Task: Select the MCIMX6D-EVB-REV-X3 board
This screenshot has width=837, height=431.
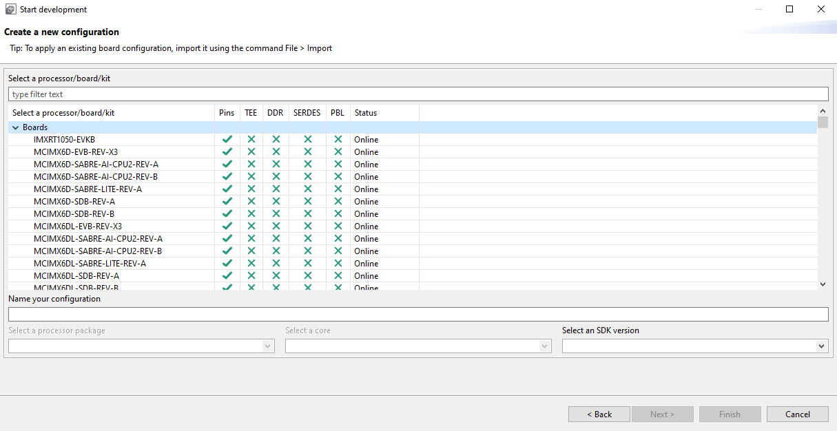Action: pyautogui.click(x=76, y=151)
